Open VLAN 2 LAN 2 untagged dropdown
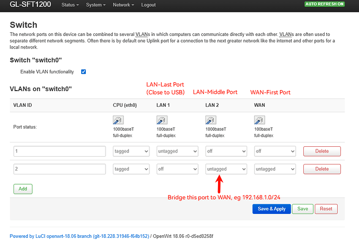359x241 pixels. click(x=226, y=169)
